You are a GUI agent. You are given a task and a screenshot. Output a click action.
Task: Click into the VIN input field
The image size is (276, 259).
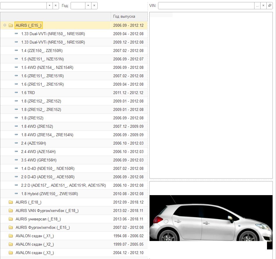click(x=206, y=6)
